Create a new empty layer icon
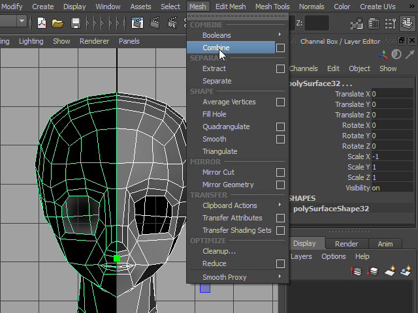The width and height of the screenshot is (418, 313). (390, 271)
